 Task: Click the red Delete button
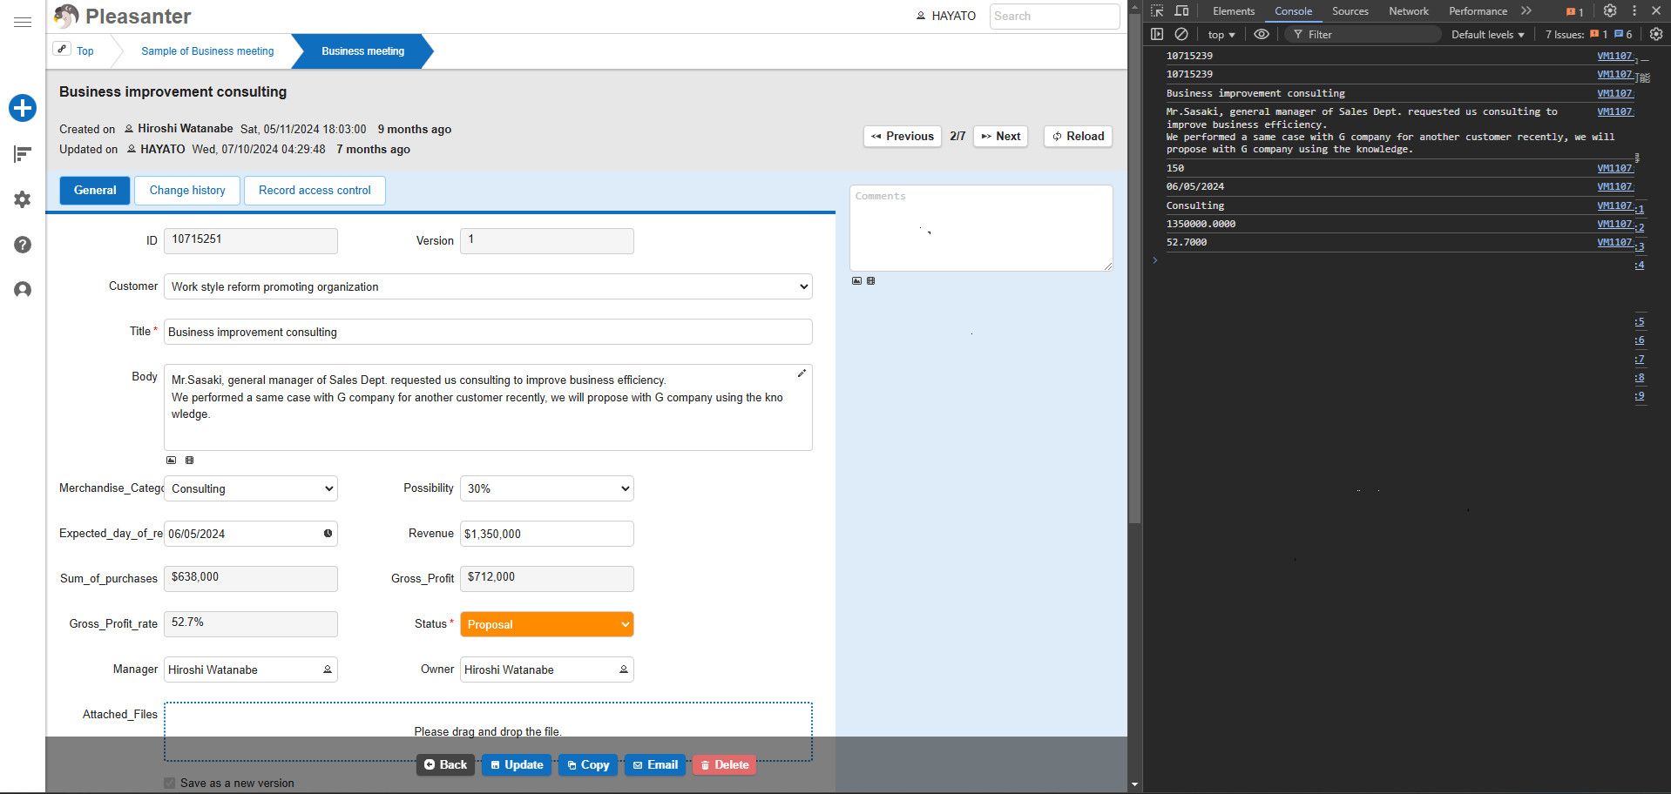[725, 765]
